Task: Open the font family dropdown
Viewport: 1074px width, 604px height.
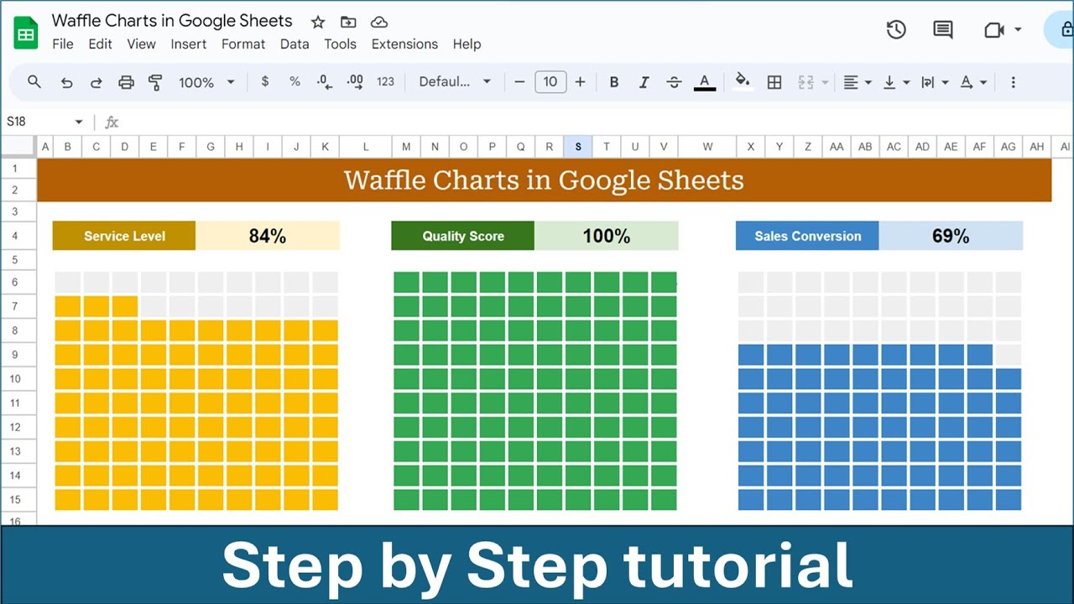Action: pos(455,81)
